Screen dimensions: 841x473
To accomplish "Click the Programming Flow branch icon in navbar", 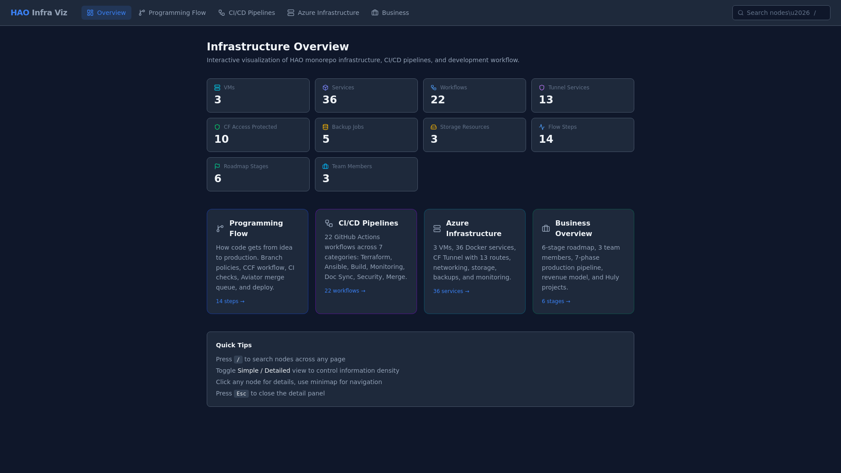I will pos(142,13).
